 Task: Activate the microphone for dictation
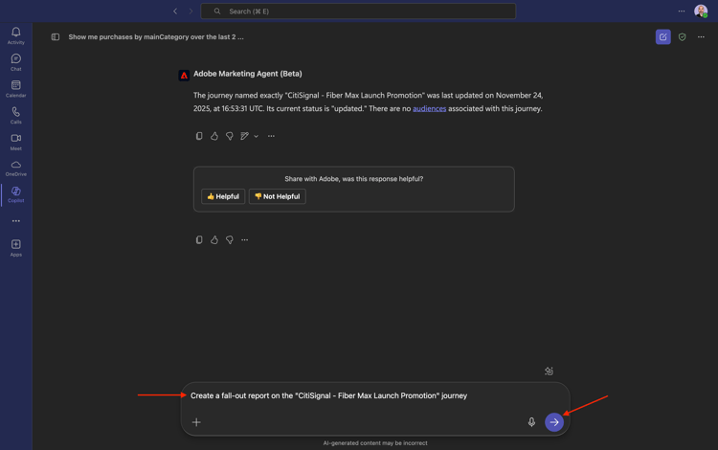[531, 422]
